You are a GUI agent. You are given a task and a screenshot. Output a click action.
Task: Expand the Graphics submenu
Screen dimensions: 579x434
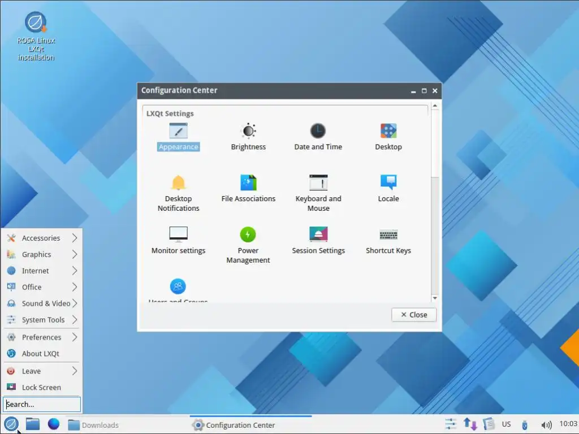(x=42, y=254)
